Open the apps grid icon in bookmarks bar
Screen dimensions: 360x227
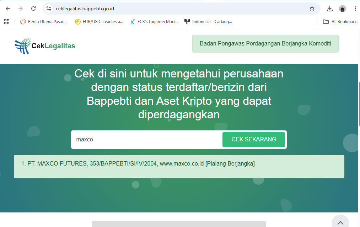click(x=7, y=22)
